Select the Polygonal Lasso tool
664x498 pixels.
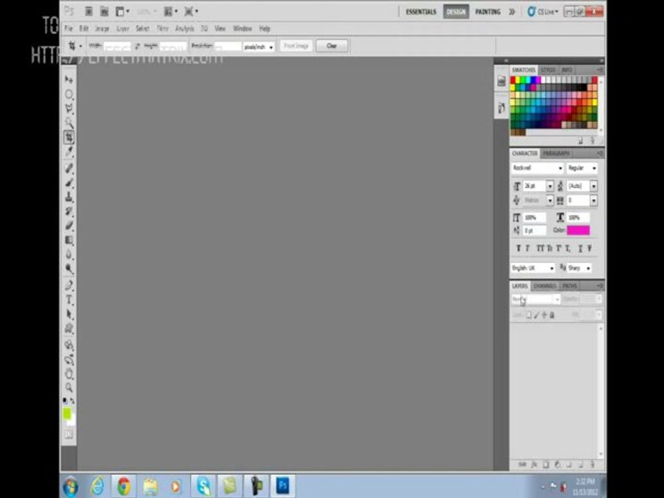[69, 109]
